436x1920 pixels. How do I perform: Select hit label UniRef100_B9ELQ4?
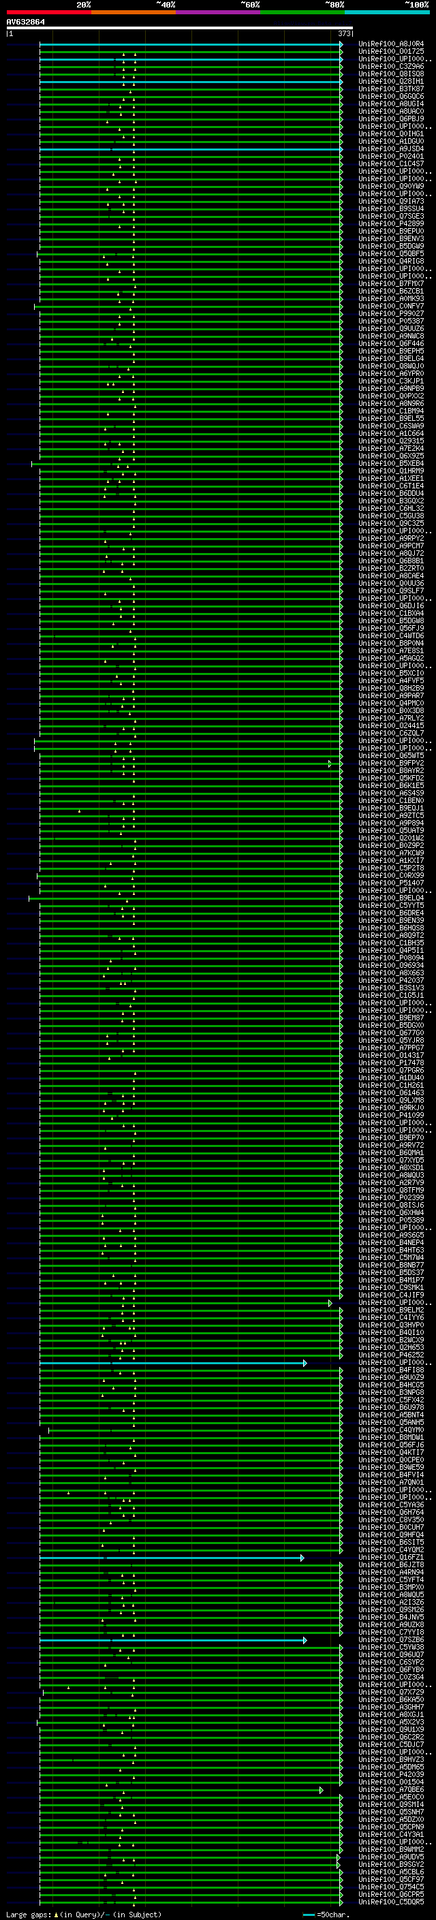[391, 898]
